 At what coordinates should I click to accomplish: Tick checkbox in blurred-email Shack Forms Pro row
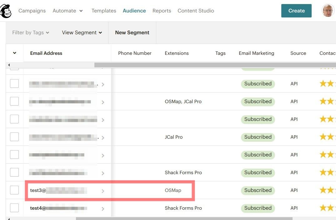14,172
